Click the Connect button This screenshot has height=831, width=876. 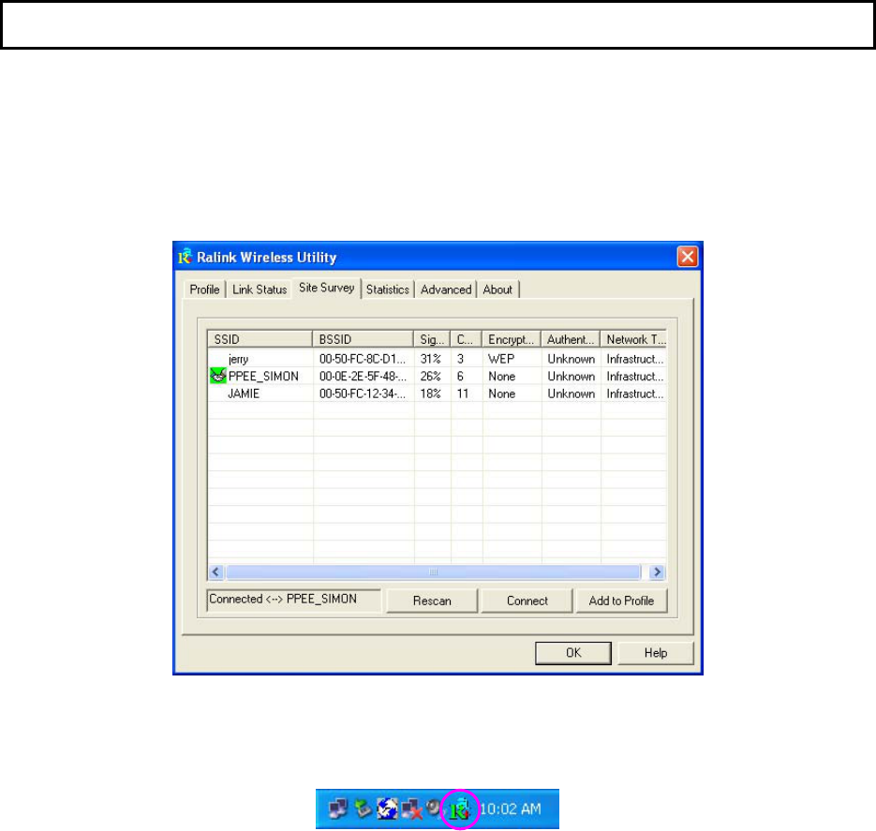[527, 601]
